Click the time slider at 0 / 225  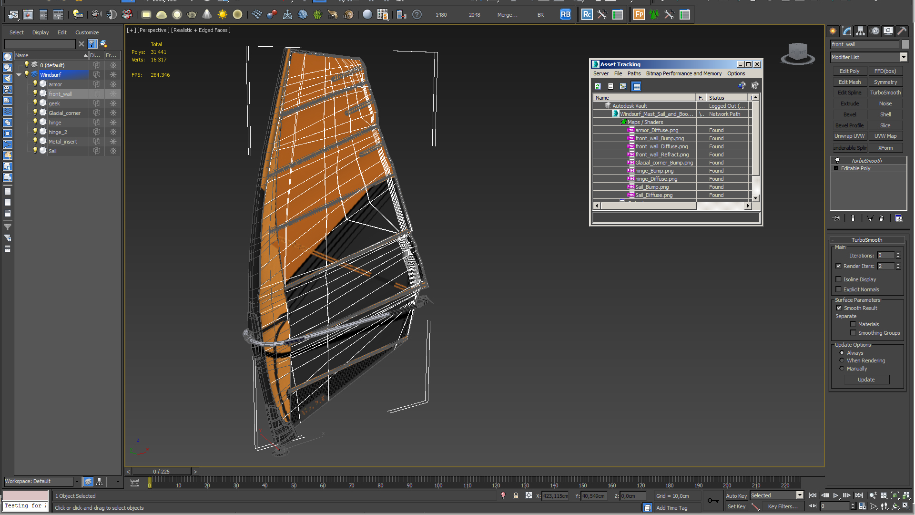click(x=162, y=471)
